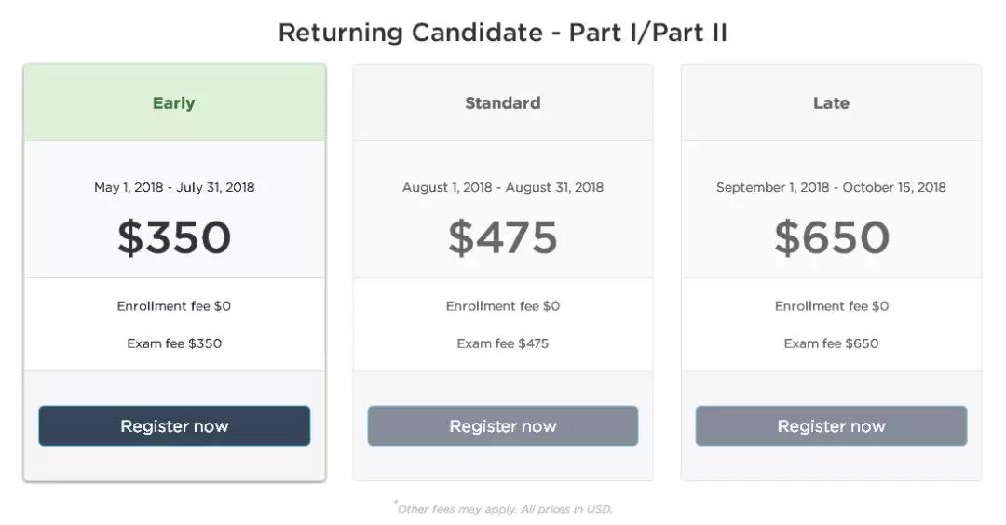Click Enrollment fee $0 in Standard card
Image resolution: width=1006 pixels, height=525 pixels.
(503, 306)
